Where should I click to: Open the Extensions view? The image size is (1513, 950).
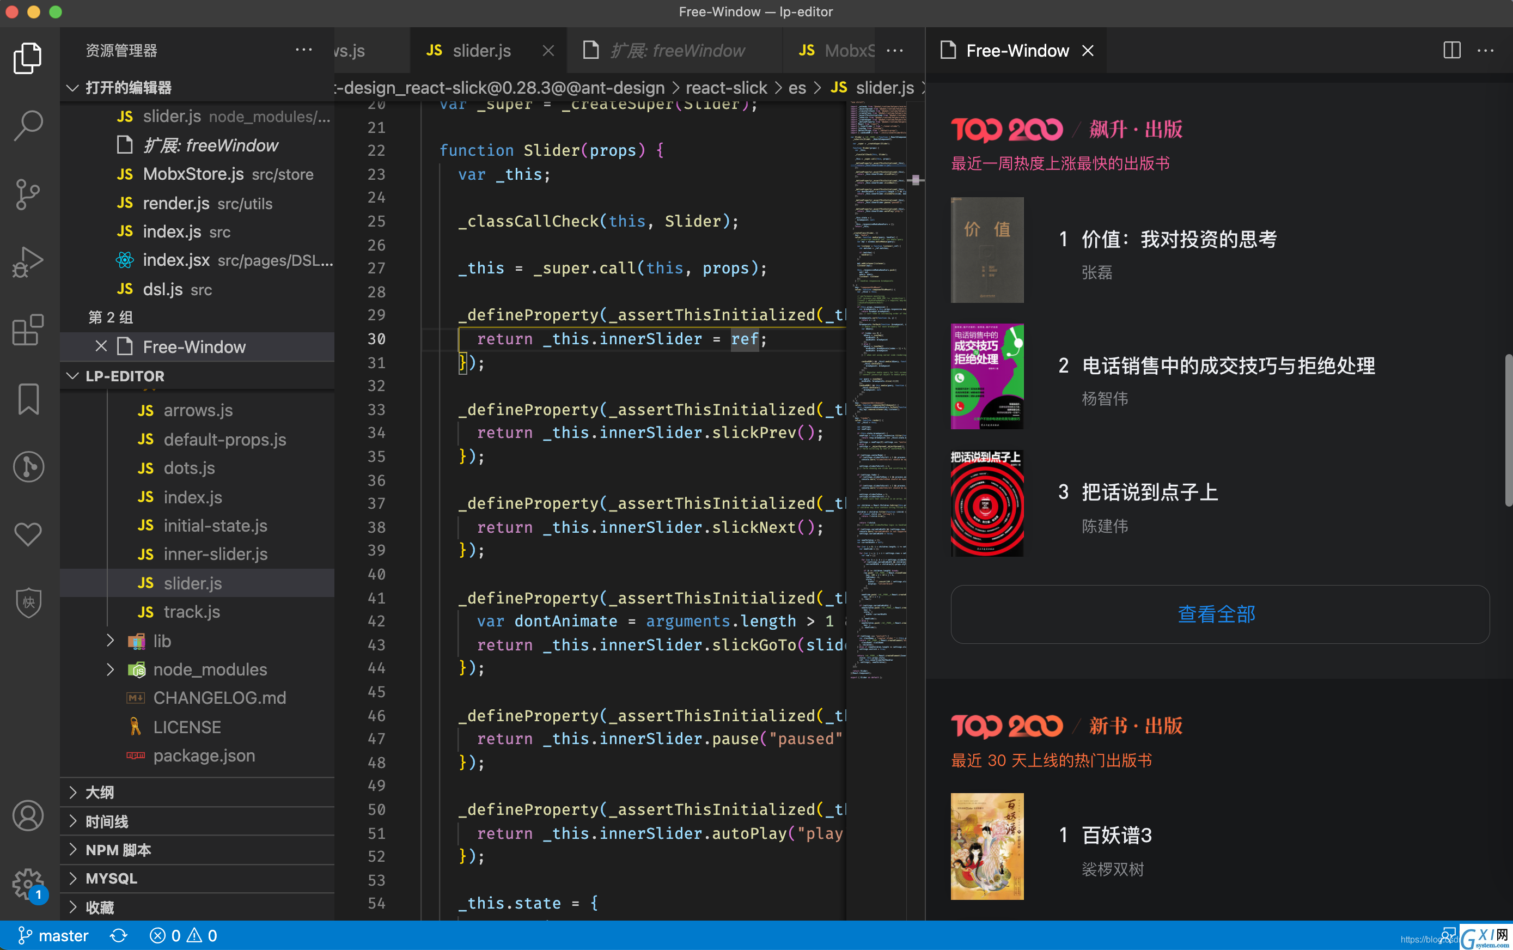coord(28,330)
